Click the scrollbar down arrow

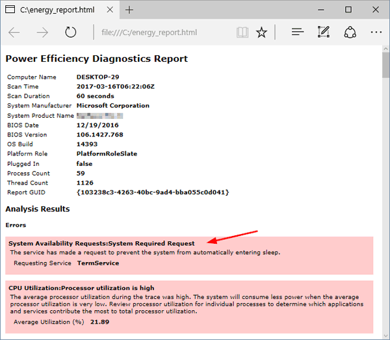(x=385, y=335)
